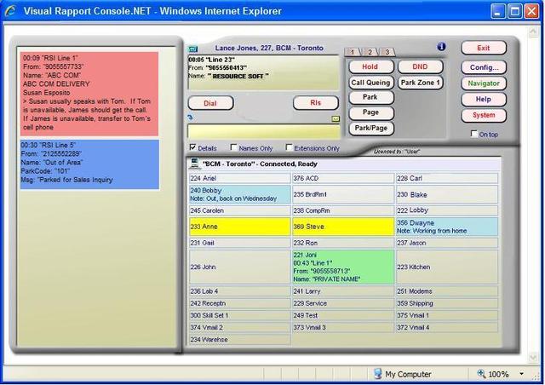Click the DND button
545x385 pixels.
coord(420,66)
